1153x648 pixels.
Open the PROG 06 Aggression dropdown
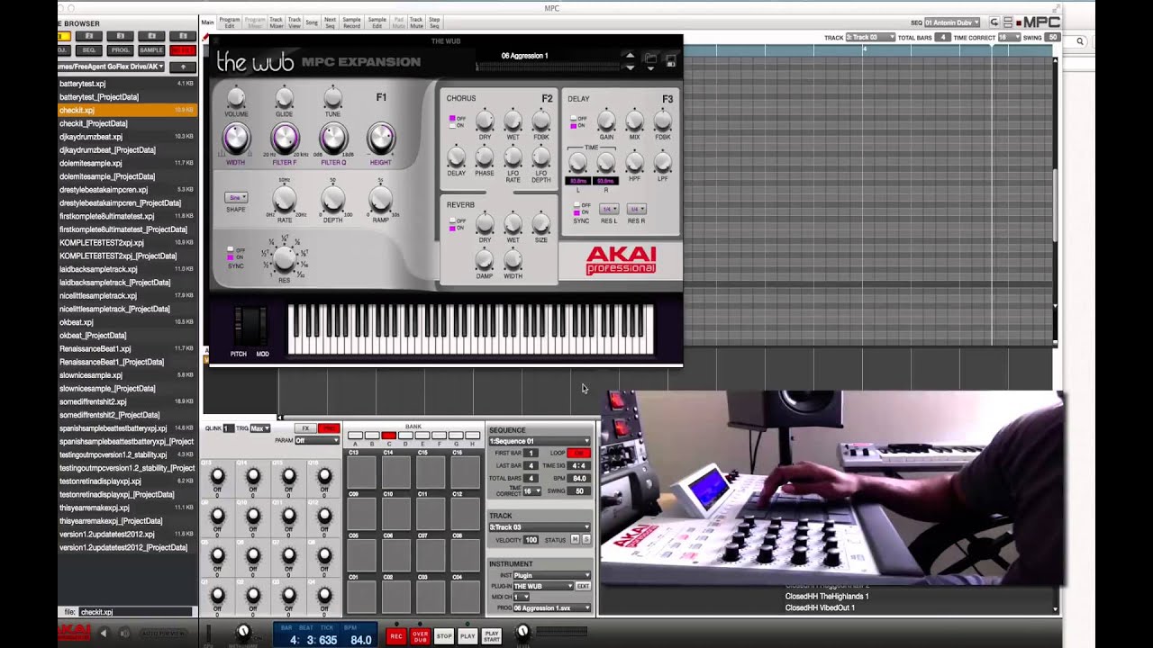coord(551,608)
